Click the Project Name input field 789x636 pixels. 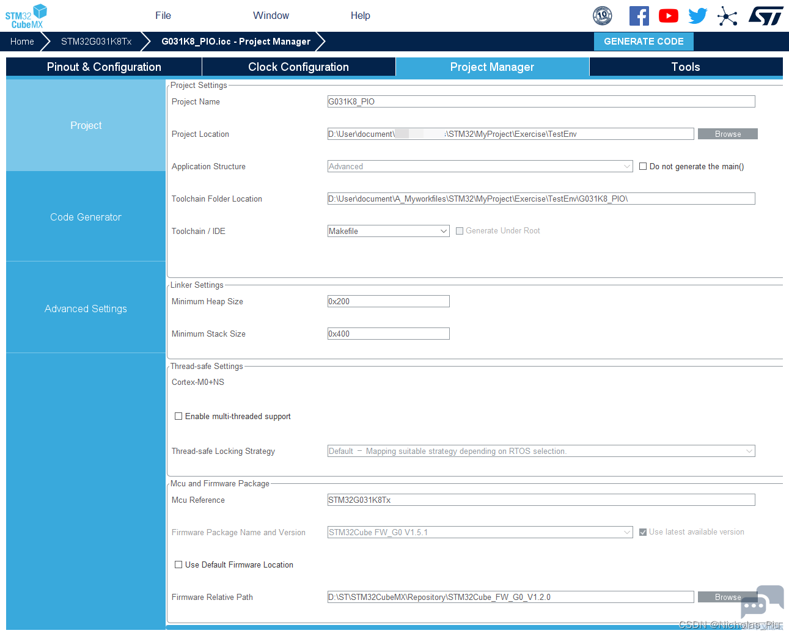[x=541, y=101]
